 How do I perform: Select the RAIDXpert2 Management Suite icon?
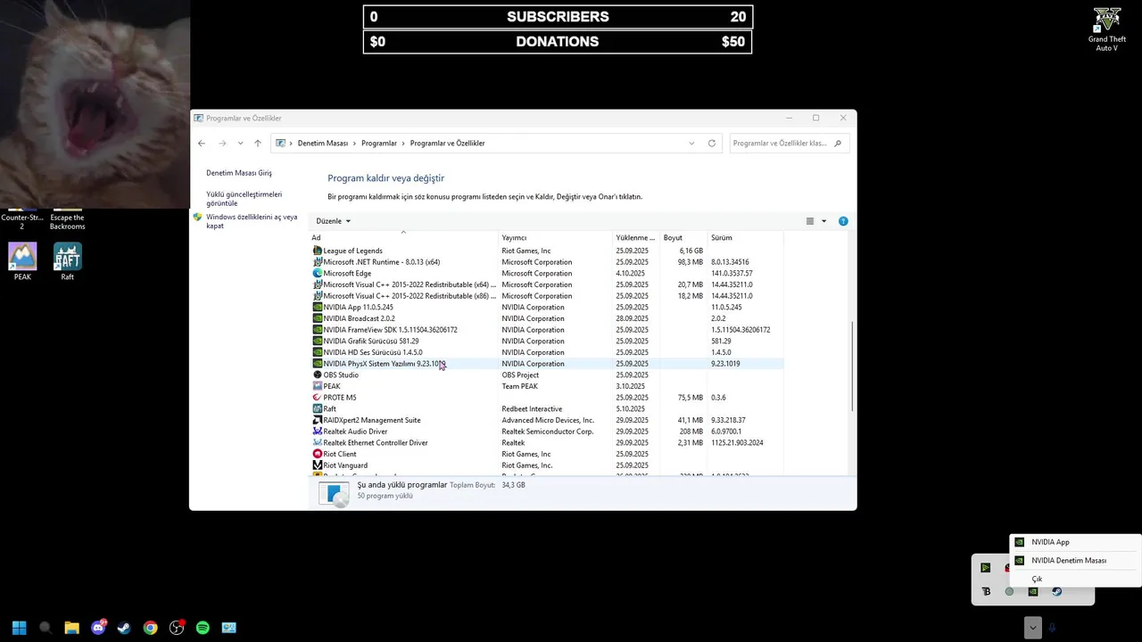pyautogui.click(x=318, y=420)
